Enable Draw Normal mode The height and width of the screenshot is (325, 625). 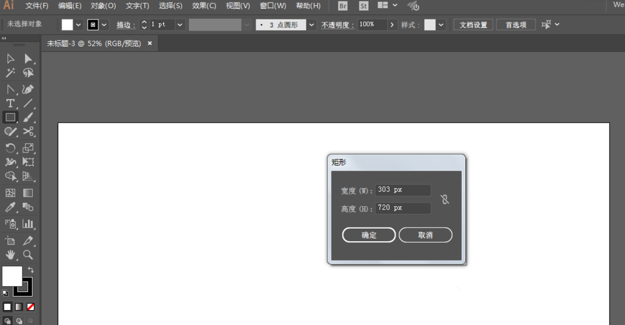7,321
